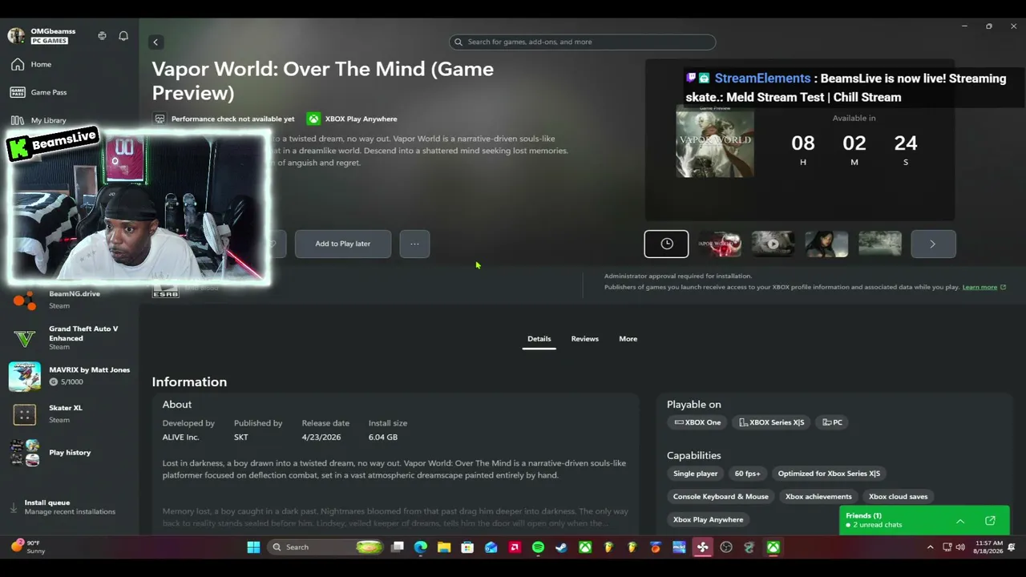Click the search box for games and add-ons
1026x577 pixels.
582,42
